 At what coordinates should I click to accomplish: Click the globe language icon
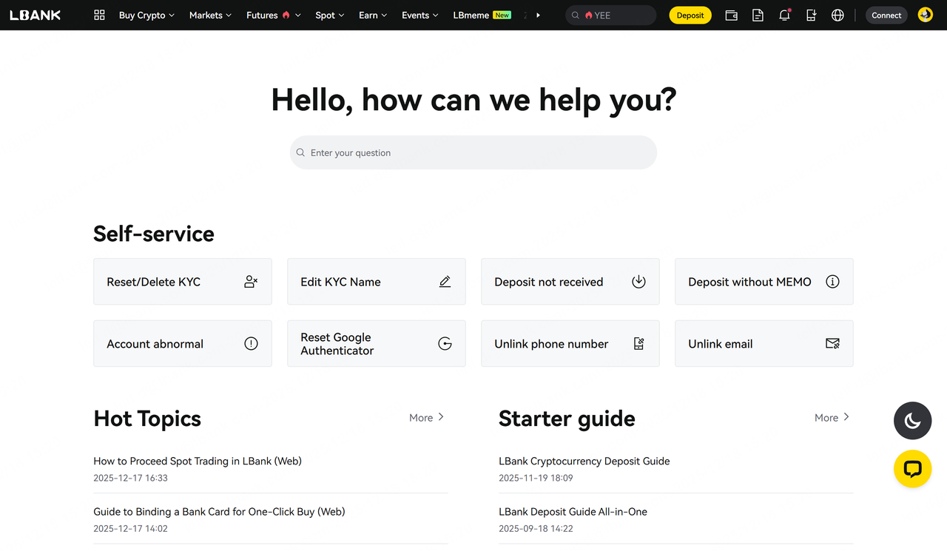coord(838,15)
